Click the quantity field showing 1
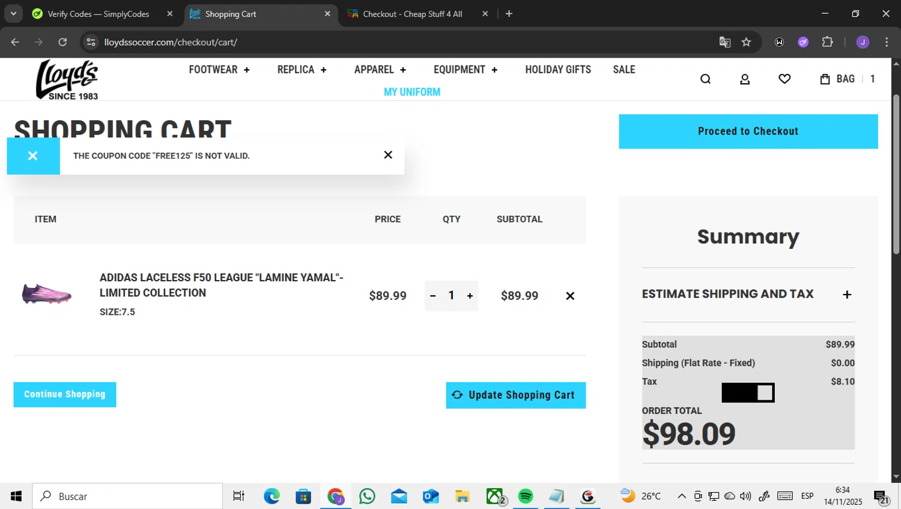The image size is (901, 509). pyautogui.click(x=451, y=296)
